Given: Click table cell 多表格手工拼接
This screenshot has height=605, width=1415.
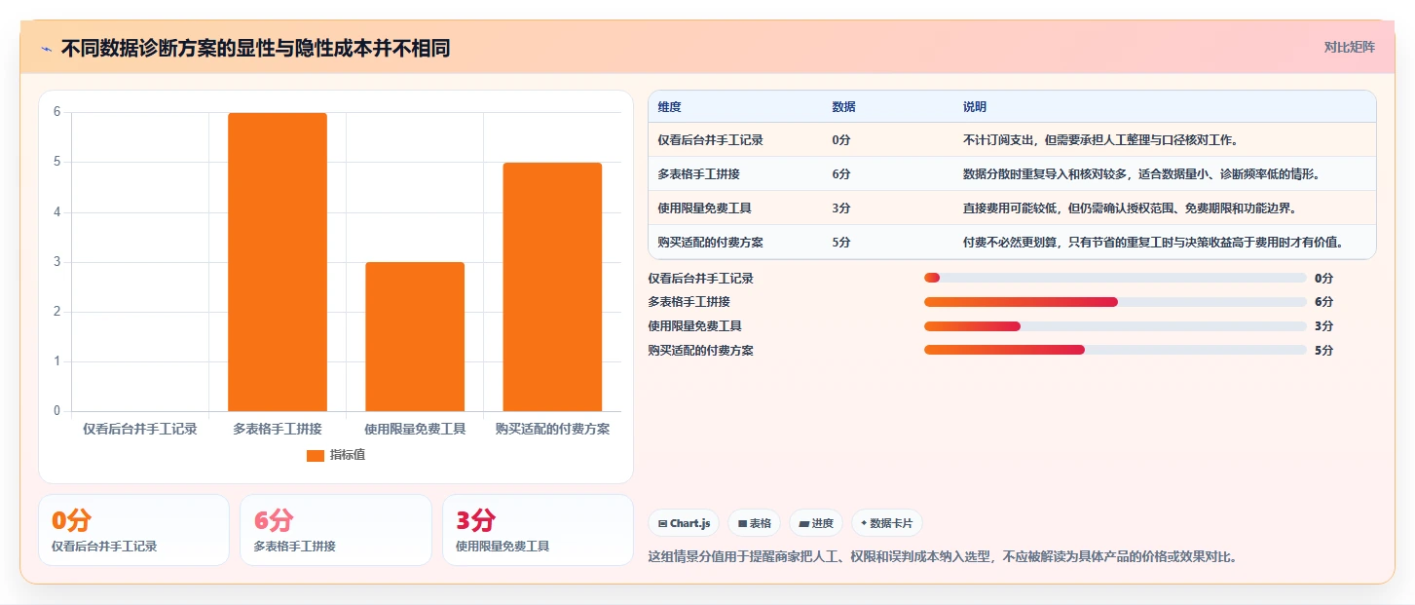Looking at the screenshot, I should [x=698, y=174].
